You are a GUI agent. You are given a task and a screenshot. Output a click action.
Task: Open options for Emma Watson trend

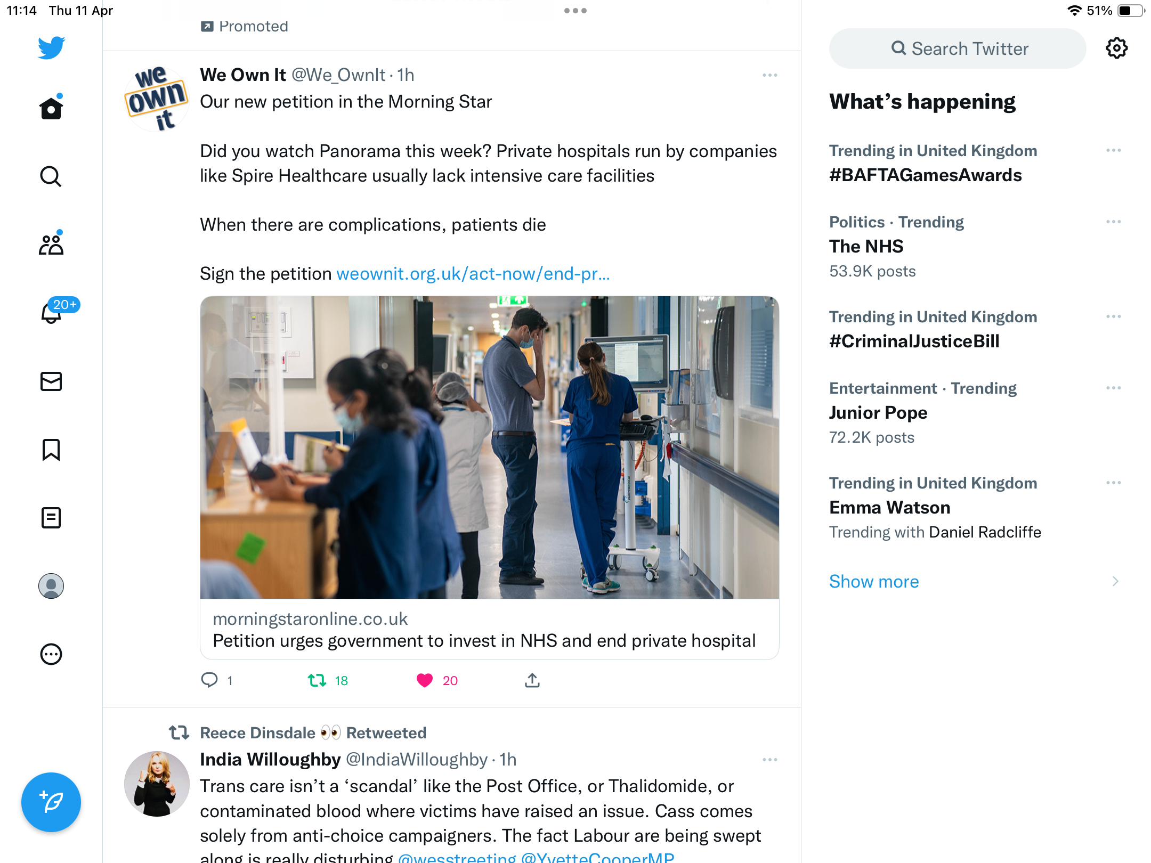coord(1114,483)
